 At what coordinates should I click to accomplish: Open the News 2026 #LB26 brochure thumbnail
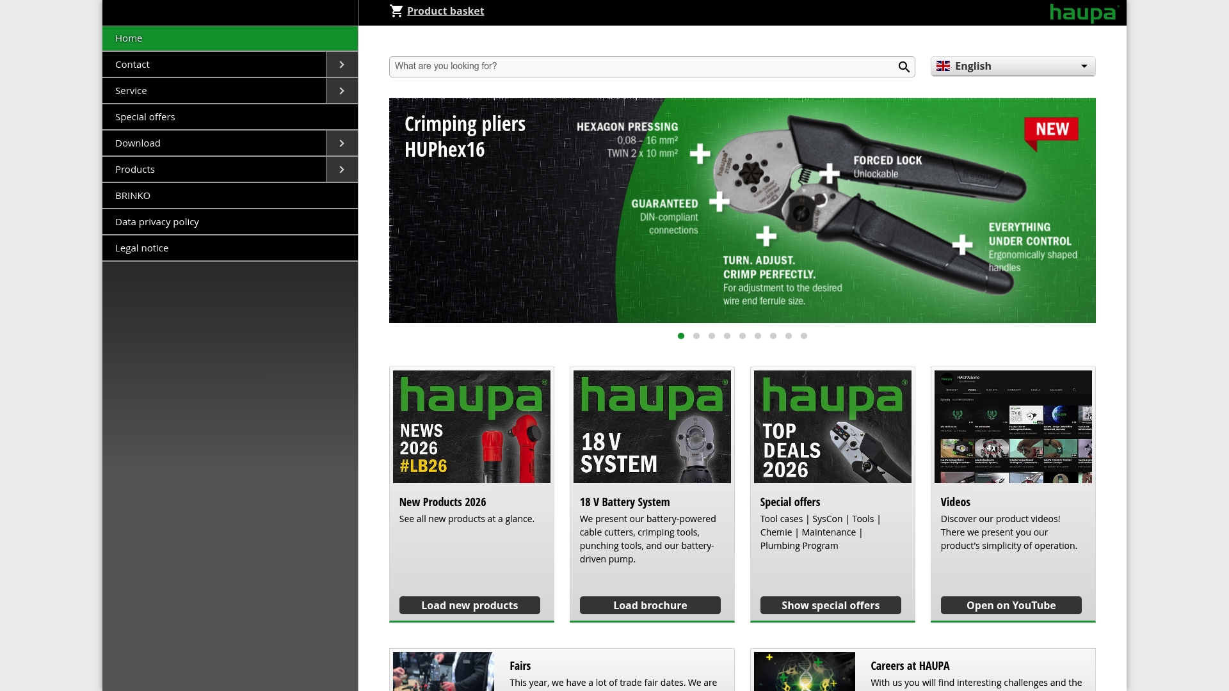471,426
